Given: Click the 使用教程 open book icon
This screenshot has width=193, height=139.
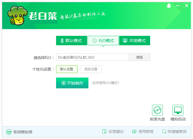Looking at the screenshot, I should click(134, 131).
